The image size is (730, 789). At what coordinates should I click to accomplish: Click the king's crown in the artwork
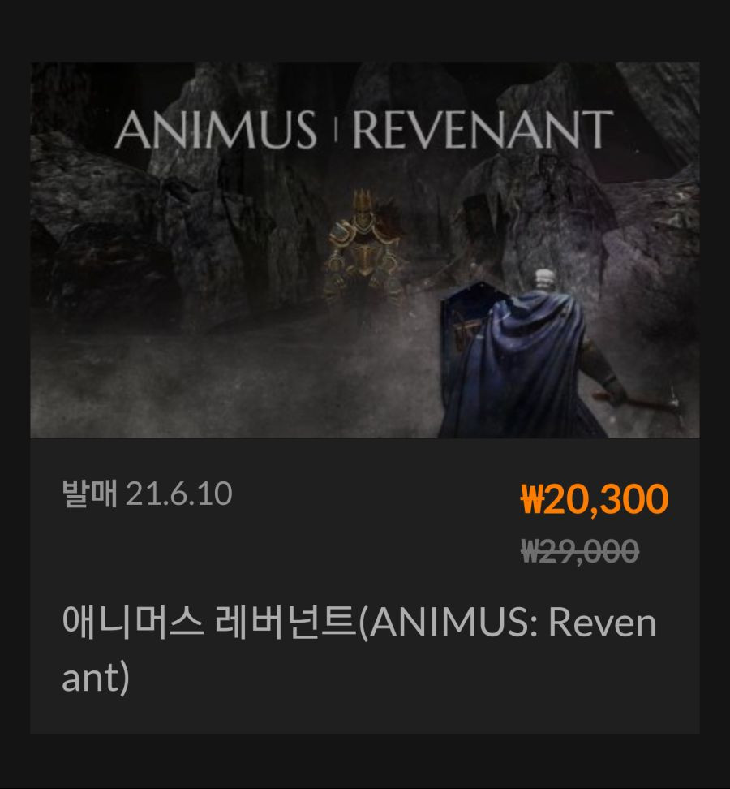362,201
